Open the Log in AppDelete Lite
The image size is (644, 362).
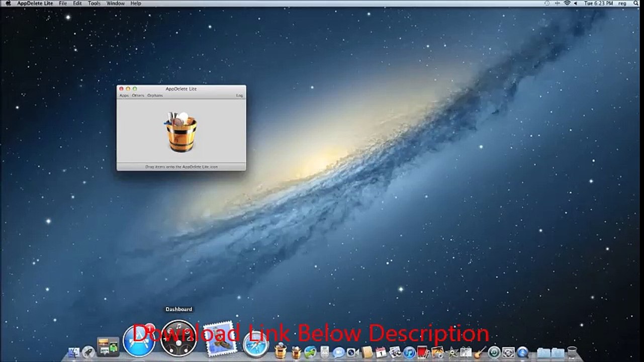pos(239,96)
